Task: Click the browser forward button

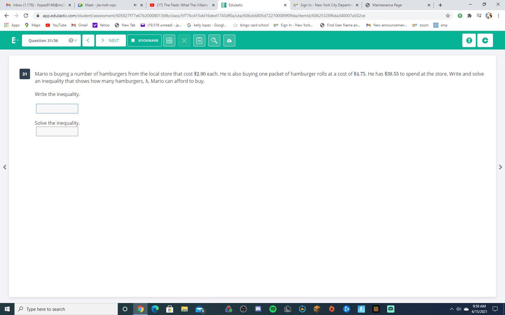Action: (x=16, y=16)
